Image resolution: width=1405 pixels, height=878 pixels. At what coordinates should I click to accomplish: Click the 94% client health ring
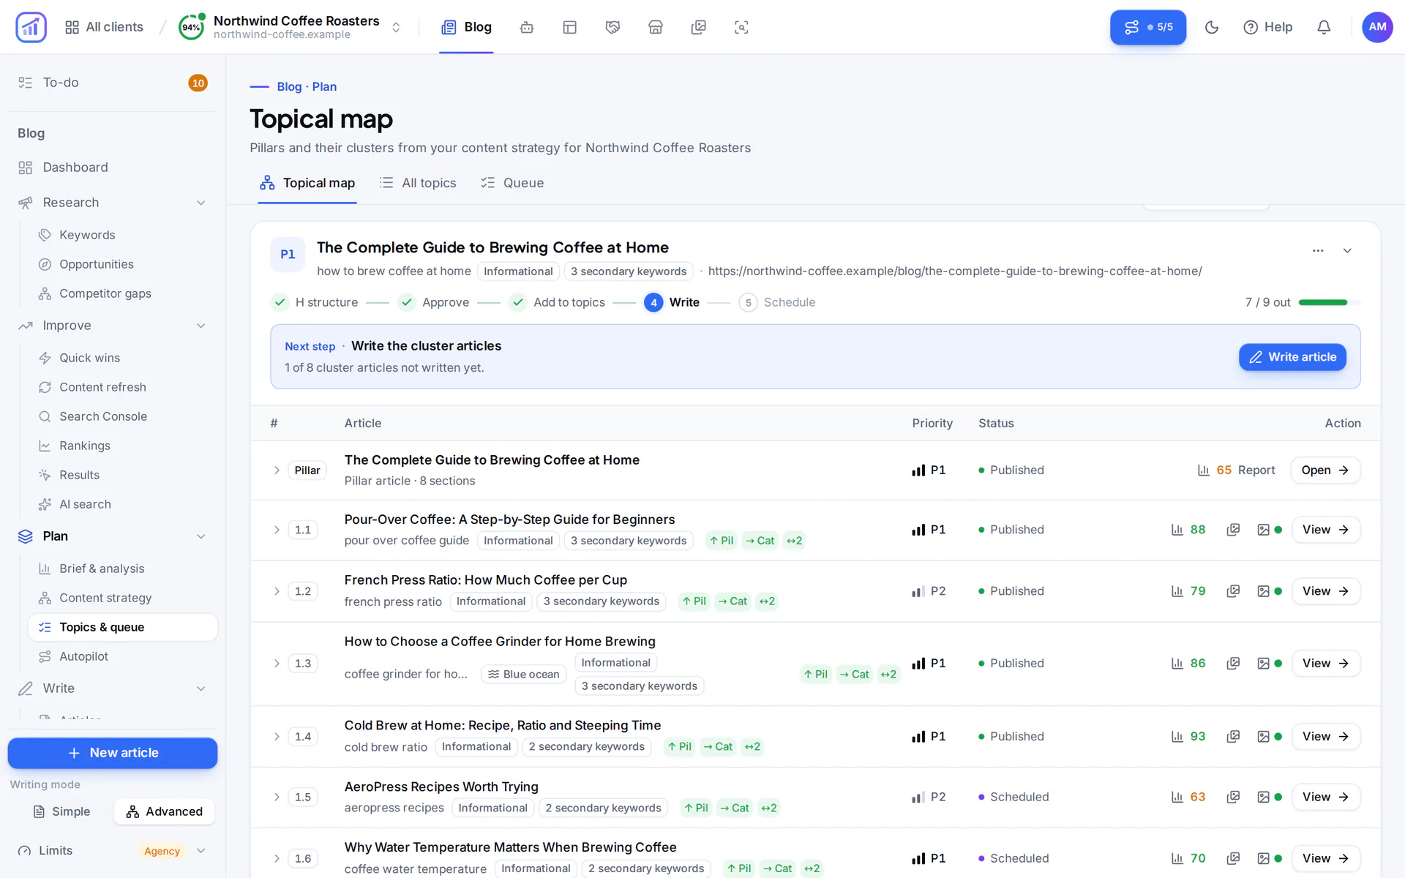(x=191, y=27)
